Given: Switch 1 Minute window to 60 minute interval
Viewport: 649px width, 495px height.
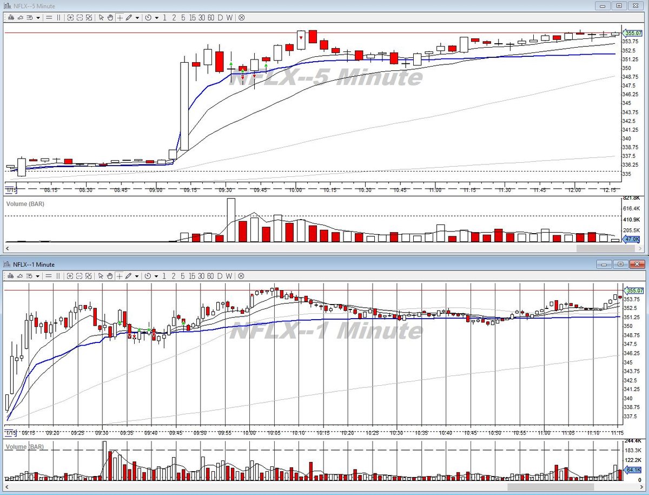Looking at the screenshot, I should click(x=211, y=276).
